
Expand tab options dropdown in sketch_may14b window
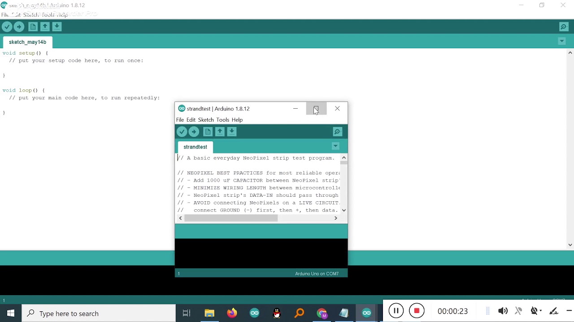(562, 41)
